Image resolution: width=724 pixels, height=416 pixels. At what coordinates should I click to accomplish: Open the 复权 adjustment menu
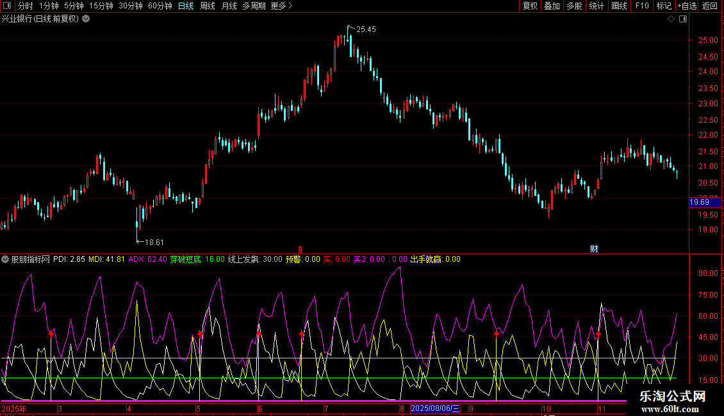click(x=530, y=6)
